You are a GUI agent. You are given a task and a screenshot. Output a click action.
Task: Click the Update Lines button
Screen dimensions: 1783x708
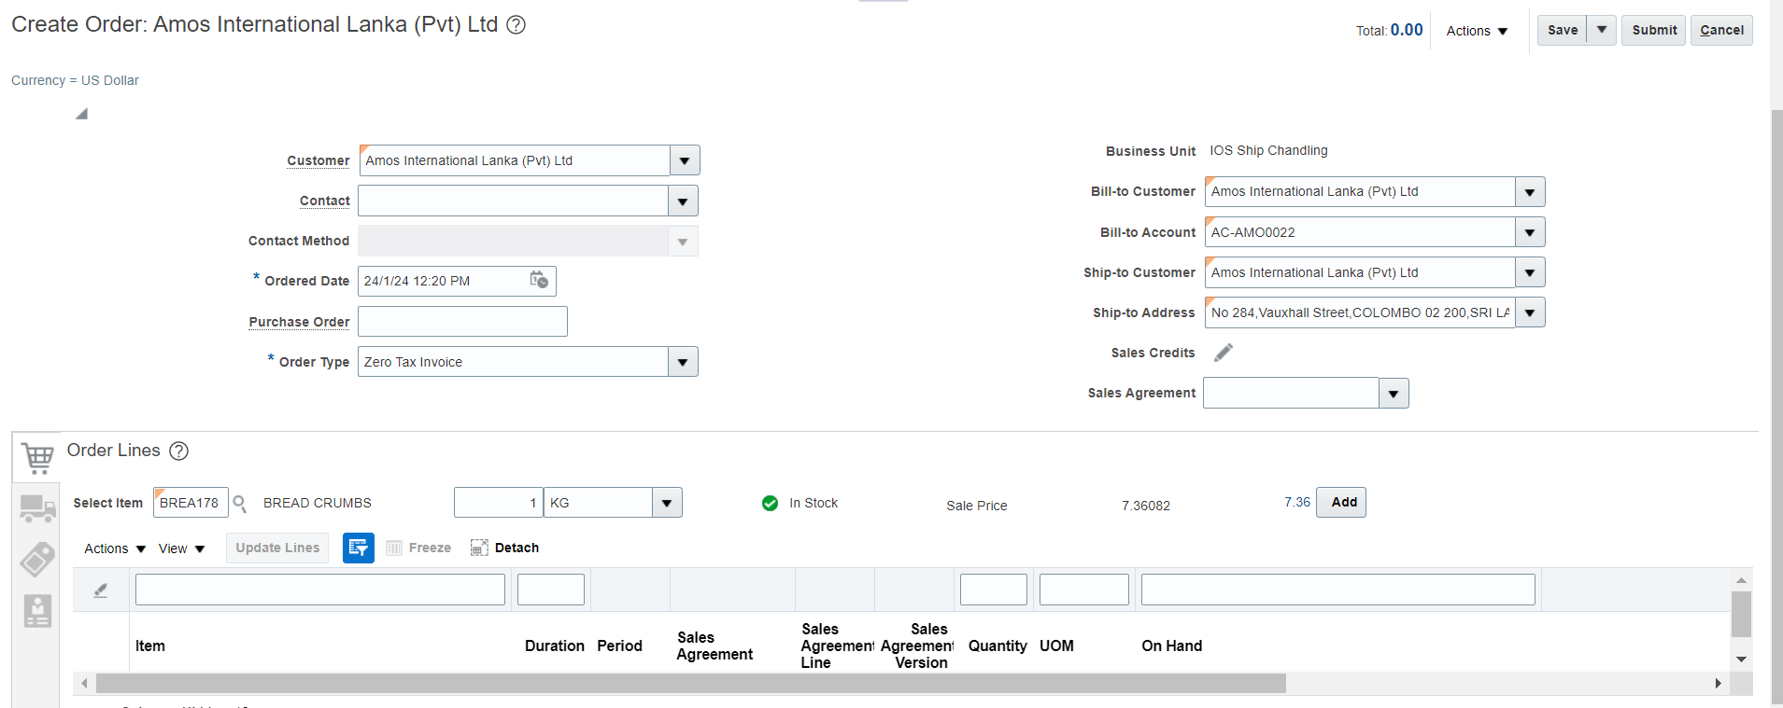point(277,548)
